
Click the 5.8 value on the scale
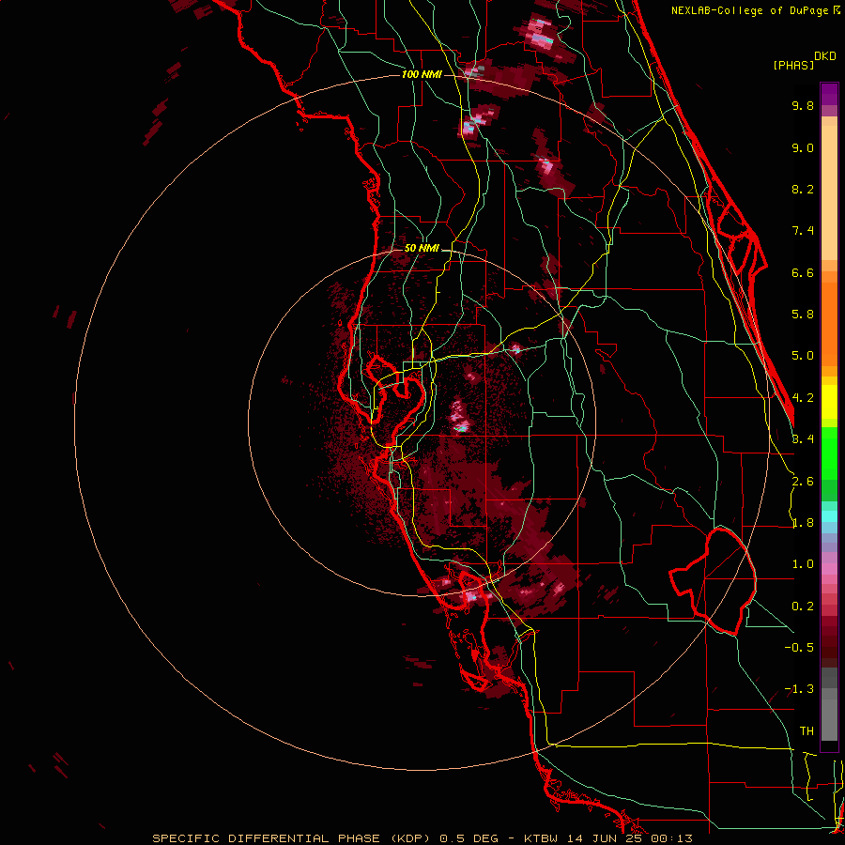click(803, 315)
